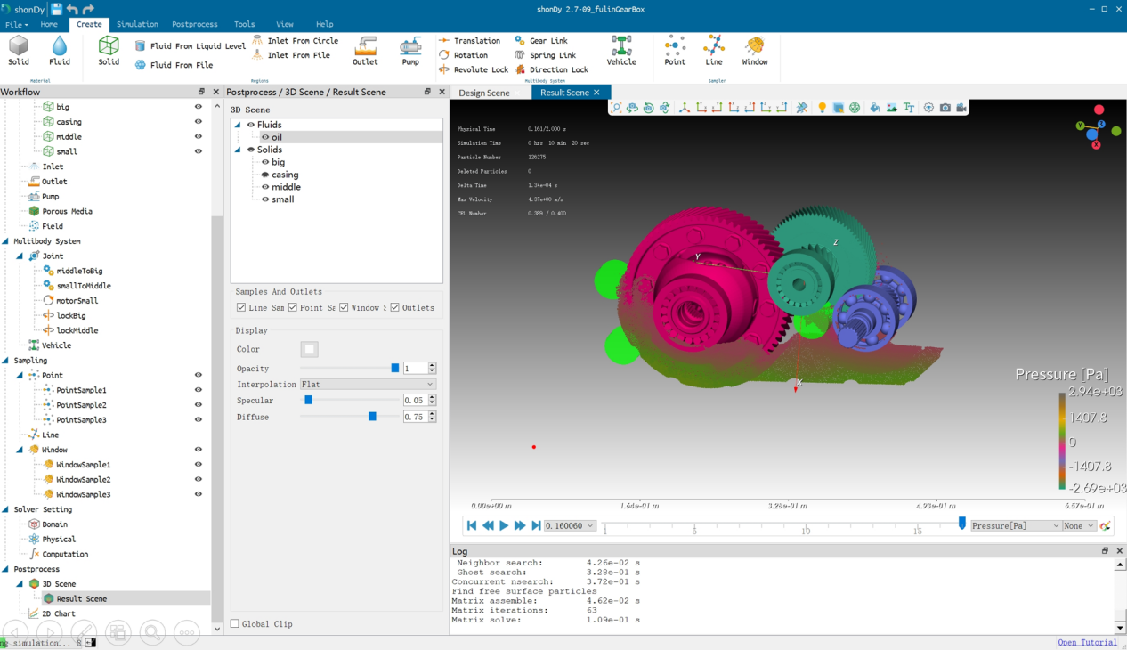The image size is (1127, 650).
Task: Add a Solid material
Action: (19, 51)
